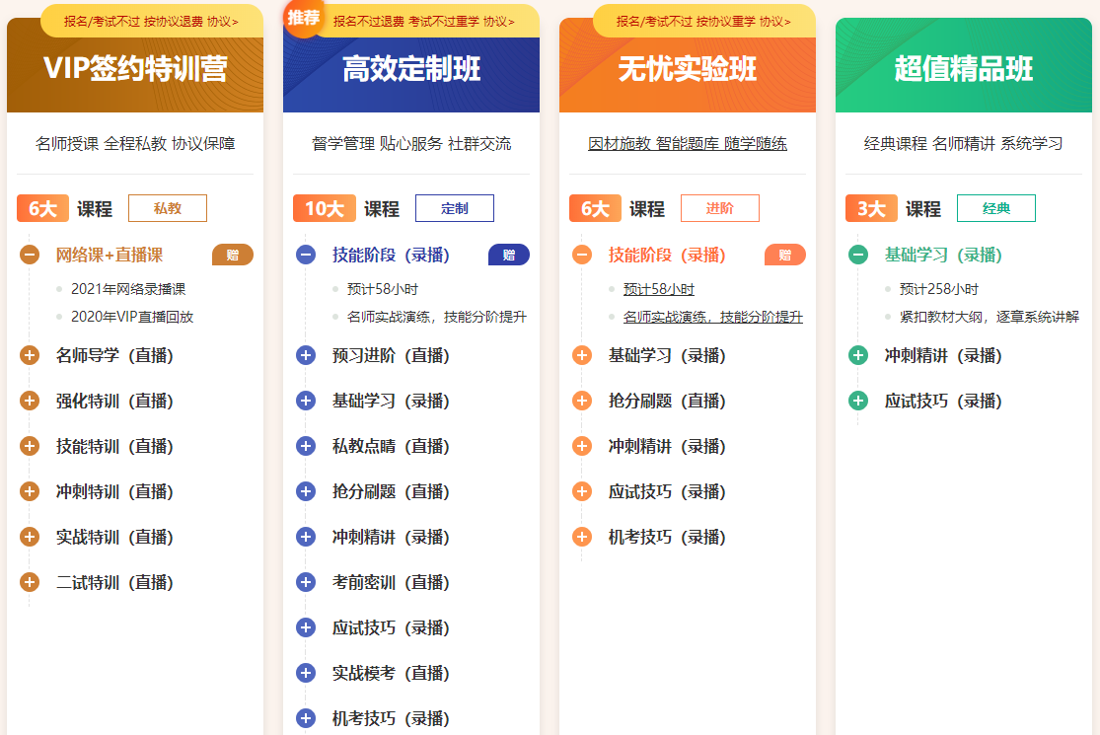Expand 私教点睛 (直播) plus icon

306,447
